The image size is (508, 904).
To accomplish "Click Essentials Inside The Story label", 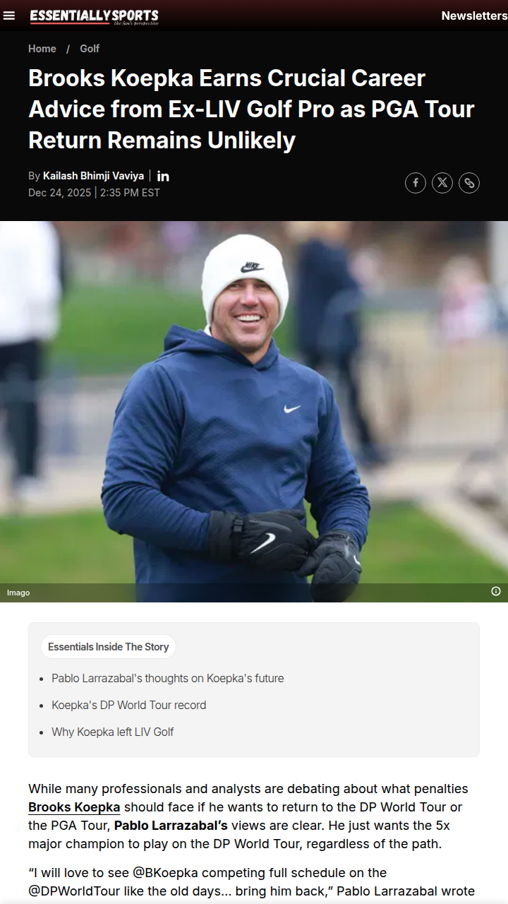I will tap(109, 646).
